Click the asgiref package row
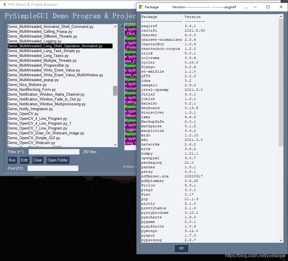The image size is (288, 261). 168,26
